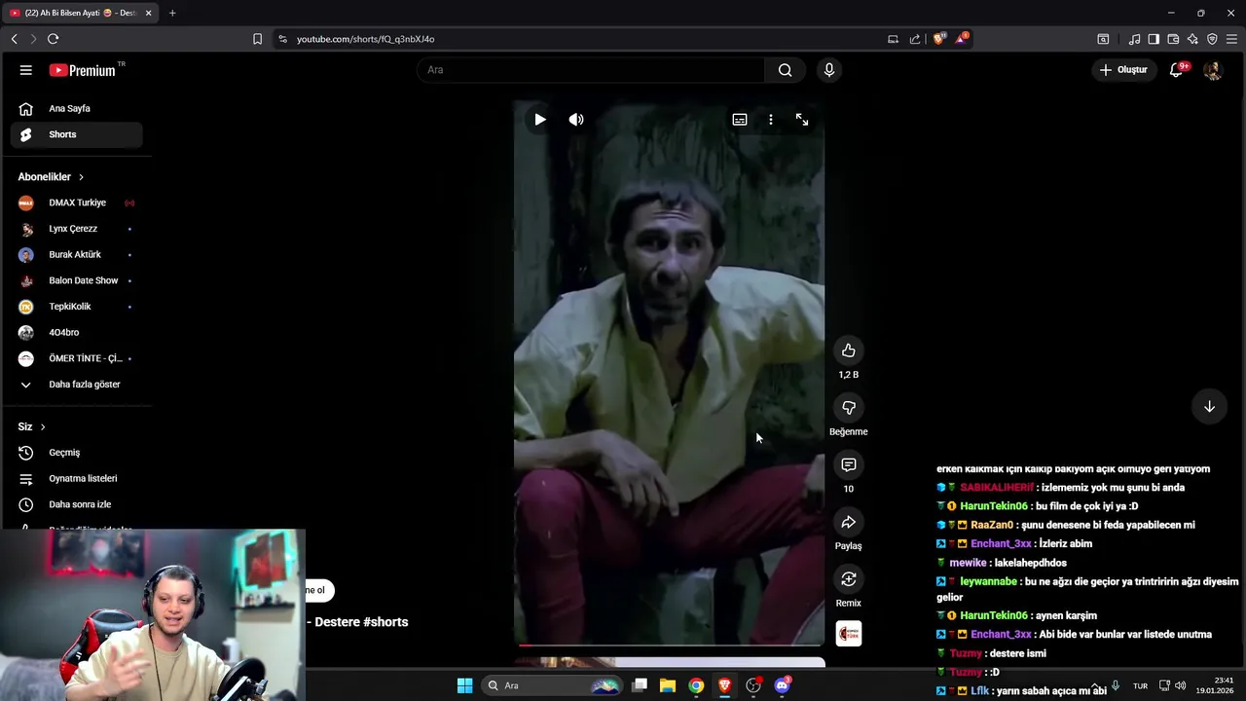Viewport: 1246px width, 701px height.
Task: Open the YouTube hamburger guide menu
Action: click(x=26, y=70)
